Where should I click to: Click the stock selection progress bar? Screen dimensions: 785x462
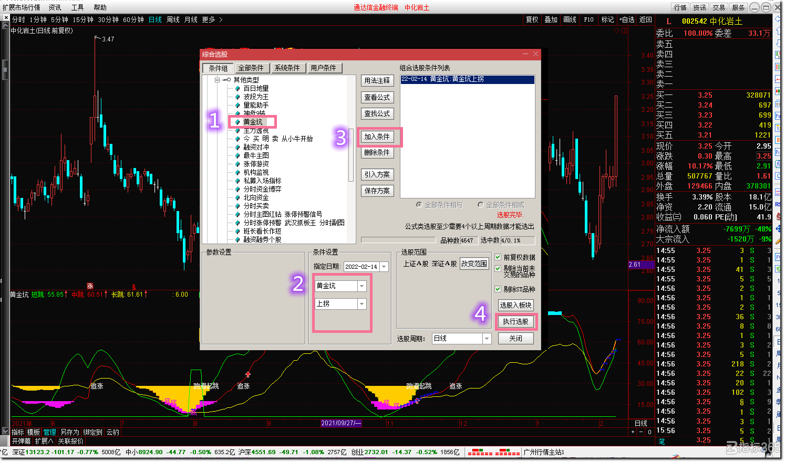pos(398,240)
